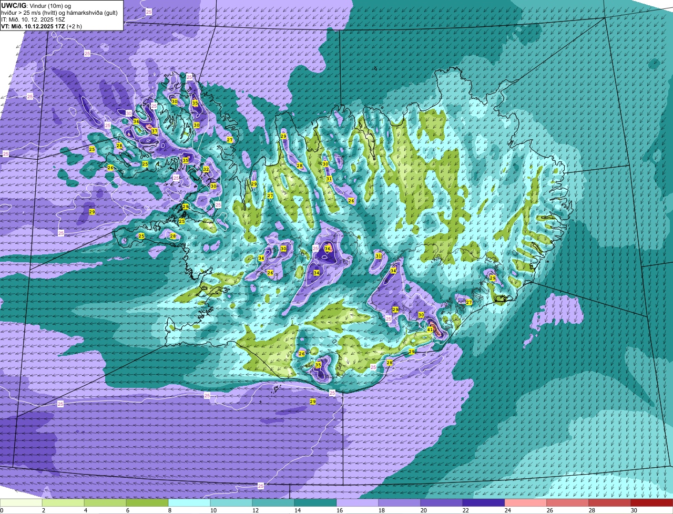Pick the 18–20 light purple scale swatch
673x514 pixels.
[400, 503]
